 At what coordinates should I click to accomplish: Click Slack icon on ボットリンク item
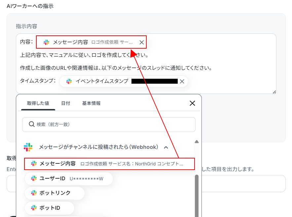34,193
